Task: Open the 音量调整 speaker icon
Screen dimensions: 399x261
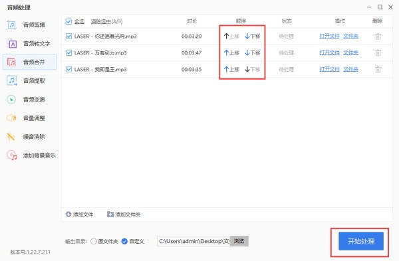Action: (x=11, y=118)
